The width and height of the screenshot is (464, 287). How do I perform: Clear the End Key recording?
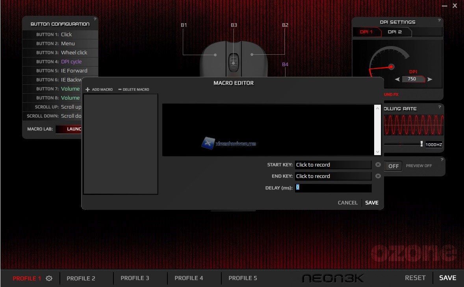378,176
